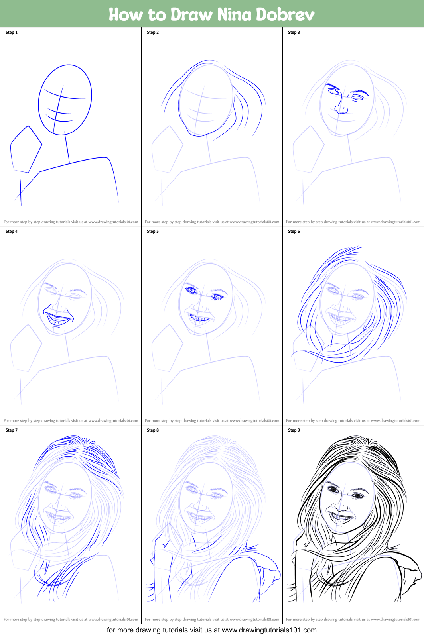
Task: Click the Step 5 panel website caption
Action: click(x=212, y=421)
